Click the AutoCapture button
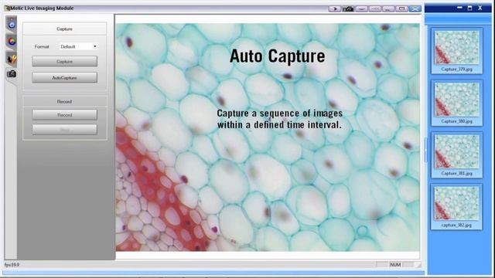The height and width of the screenshot is (278, 495). (x=64, y=77)
